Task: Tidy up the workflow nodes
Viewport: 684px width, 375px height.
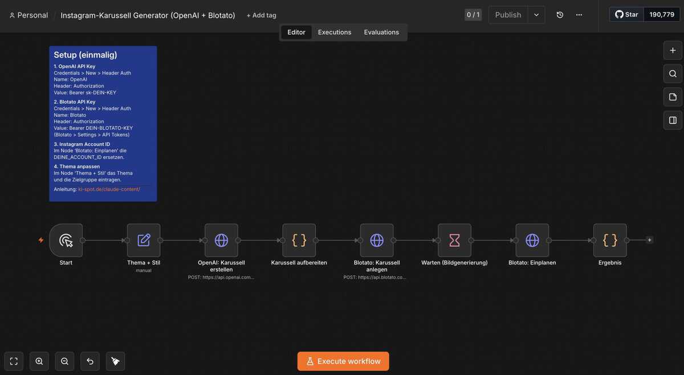Action: (115, 361)
